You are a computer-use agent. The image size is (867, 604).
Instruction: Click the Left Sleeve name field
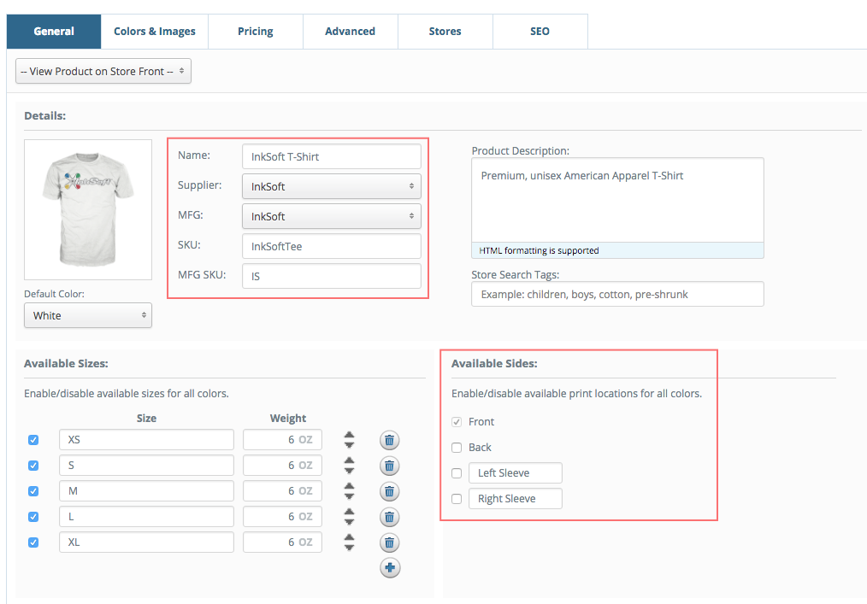tap(516, 473)
